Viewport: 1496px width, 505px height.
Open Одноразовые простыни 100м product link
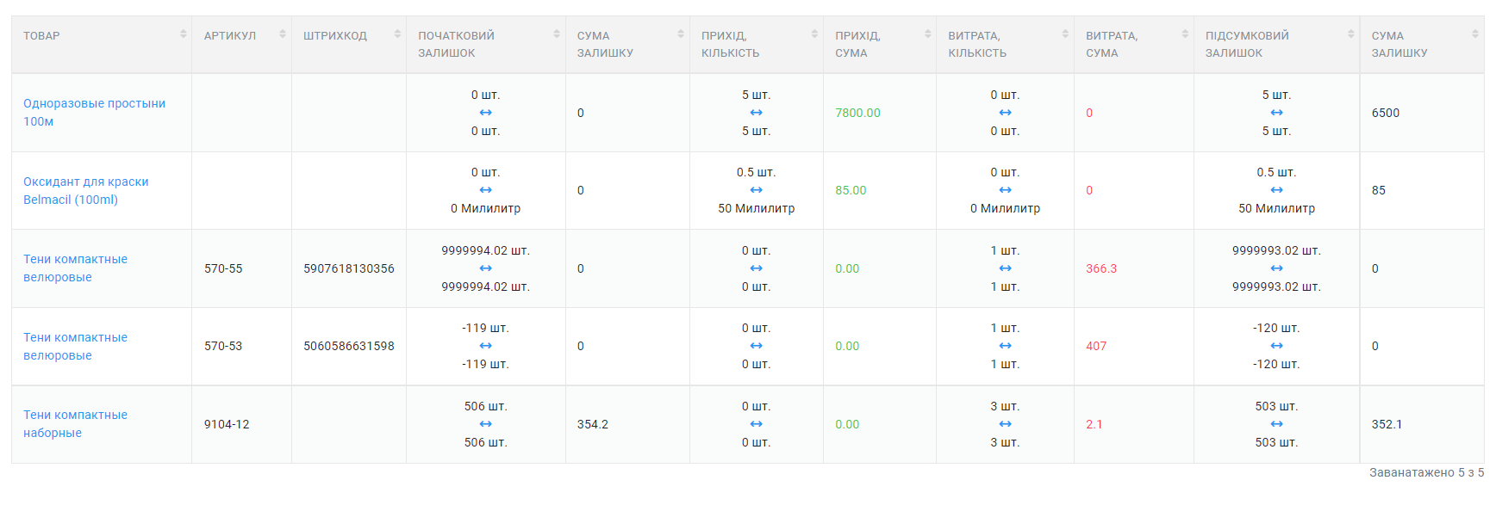click(x=94, y=112)
